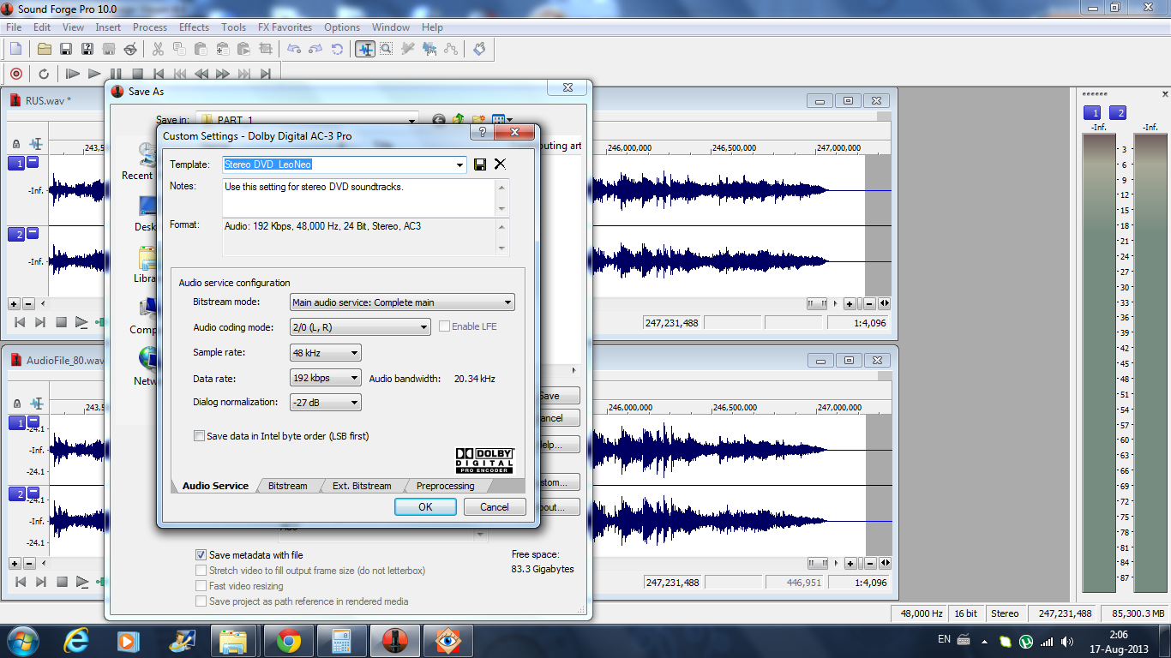The height and width of the screenshot is (658, 1171).
Task: Delete template using the X icon
Action: (500, 164)
